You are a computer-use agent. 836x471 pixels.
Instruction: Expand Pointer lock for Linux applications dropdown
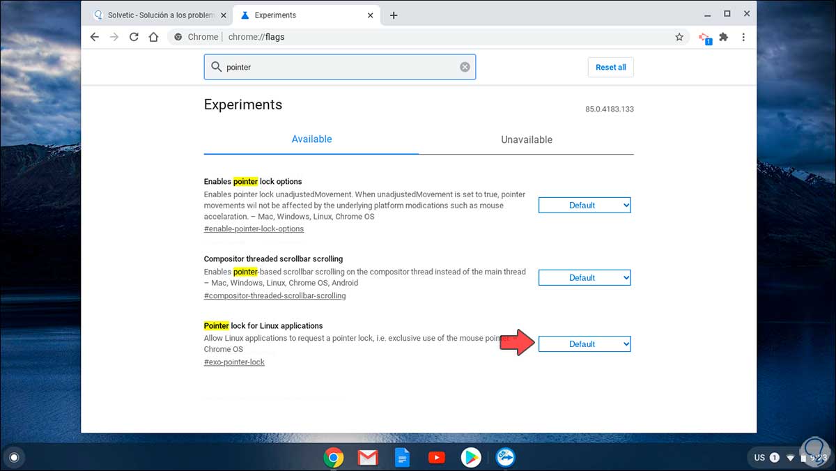585,343
